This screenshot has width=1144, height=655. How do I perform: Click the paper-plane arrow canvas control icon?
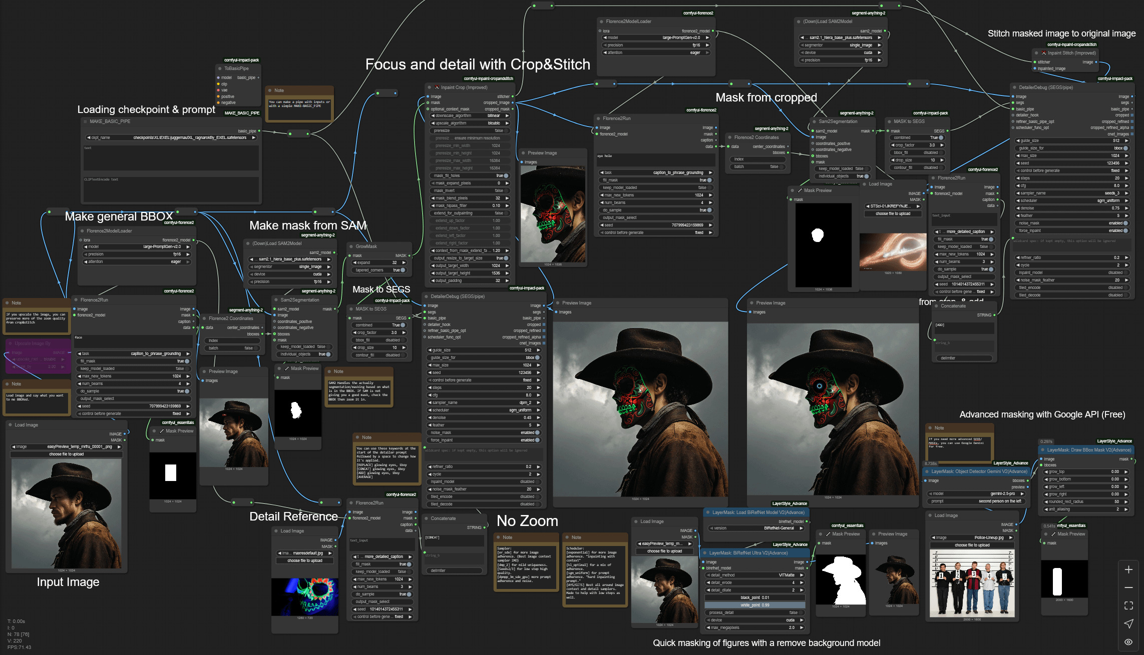(1128, 623)
